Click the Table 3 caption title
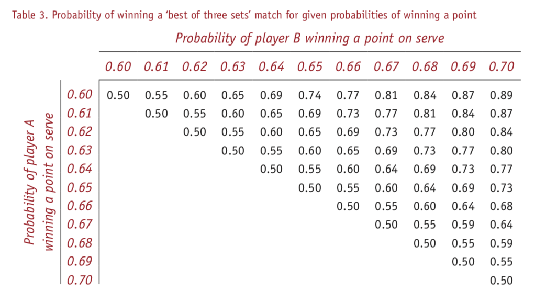This screenshot has width=546, height=302. 244,15
